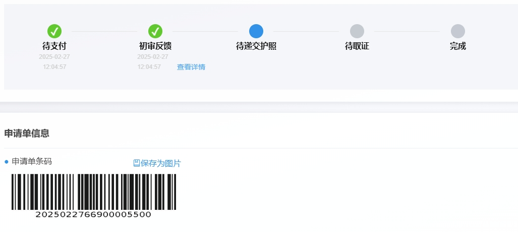Click the application barcode image

point(94,192)
